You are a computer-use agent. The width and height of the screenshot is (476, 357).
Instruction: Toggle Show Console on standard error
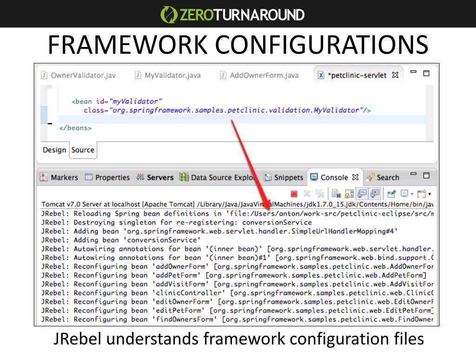point(375,193)
